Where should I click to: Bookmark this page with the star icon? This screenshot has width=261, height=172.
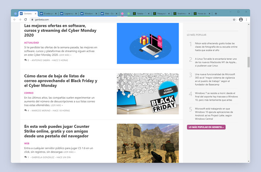pos(234,20)
